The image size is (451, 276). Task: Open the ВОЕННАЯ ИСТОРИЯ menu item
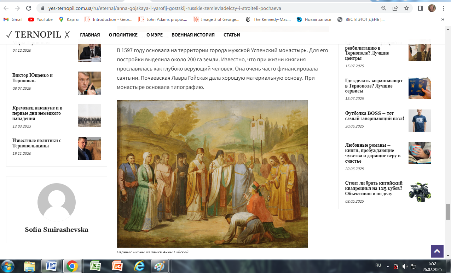193,35
